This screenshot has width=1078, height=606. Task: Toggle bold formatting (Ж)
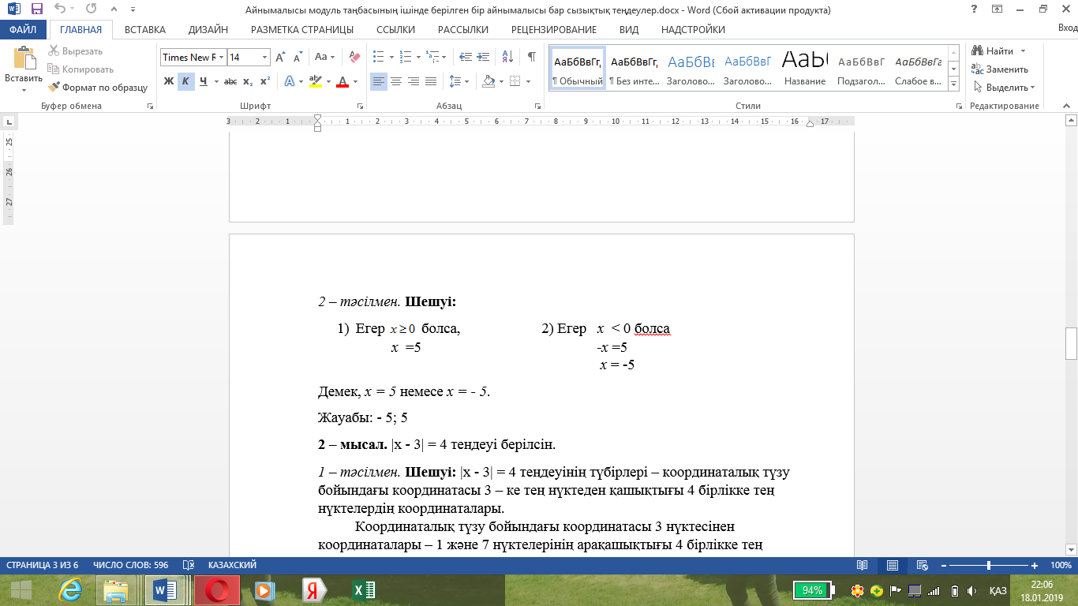point(168,81)
